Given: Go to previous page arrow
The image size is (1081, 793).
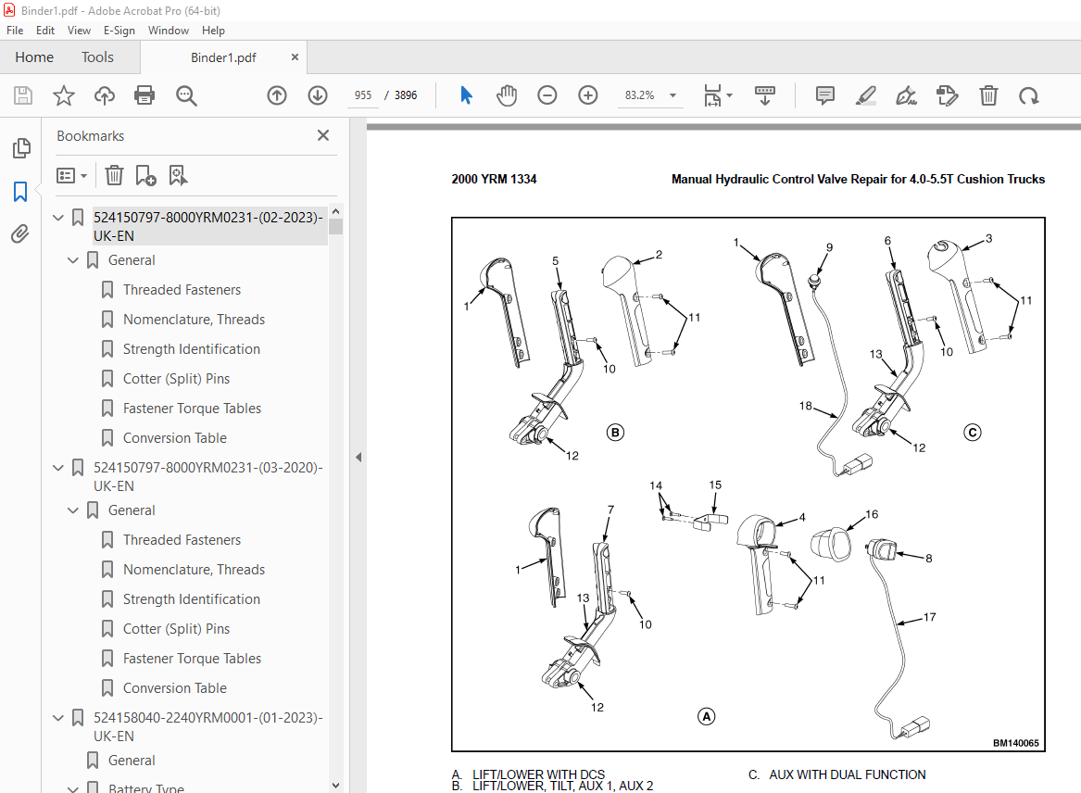Looking at the screenshot, I should click(x=276, y=95).
